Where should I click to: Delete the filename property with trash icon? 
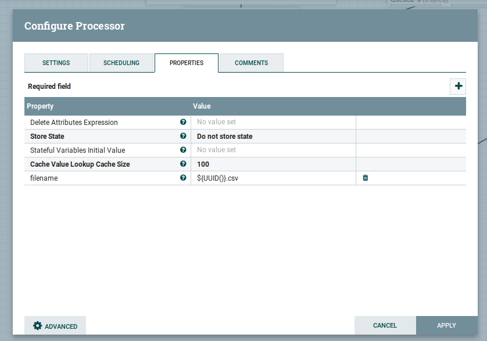(366, 178)
